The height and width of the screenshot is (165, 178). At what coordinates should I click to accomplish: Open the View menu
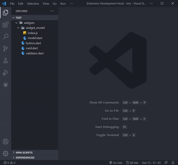point(46,4)
